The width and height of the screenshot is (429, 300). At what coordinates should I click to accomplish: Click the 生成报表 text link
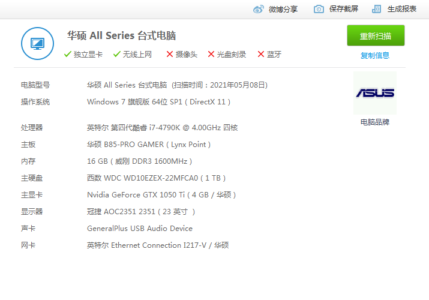pyautogui.click(x=402, y=9)
